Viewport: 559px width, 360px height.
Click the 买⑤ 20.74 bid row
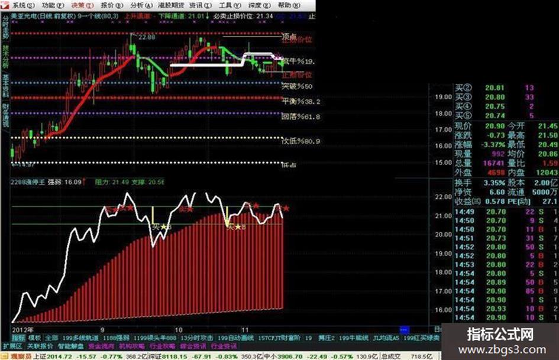pyautogui.click(x=494, y=115)
